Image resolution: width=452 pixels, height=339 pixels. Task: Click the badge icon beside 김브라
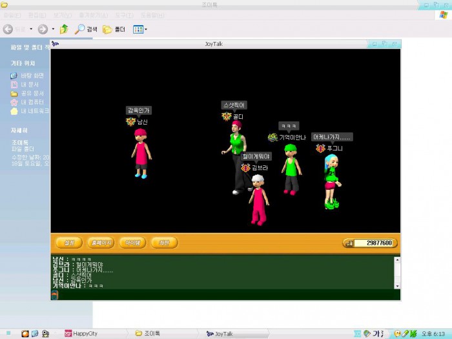coord(245,168)
